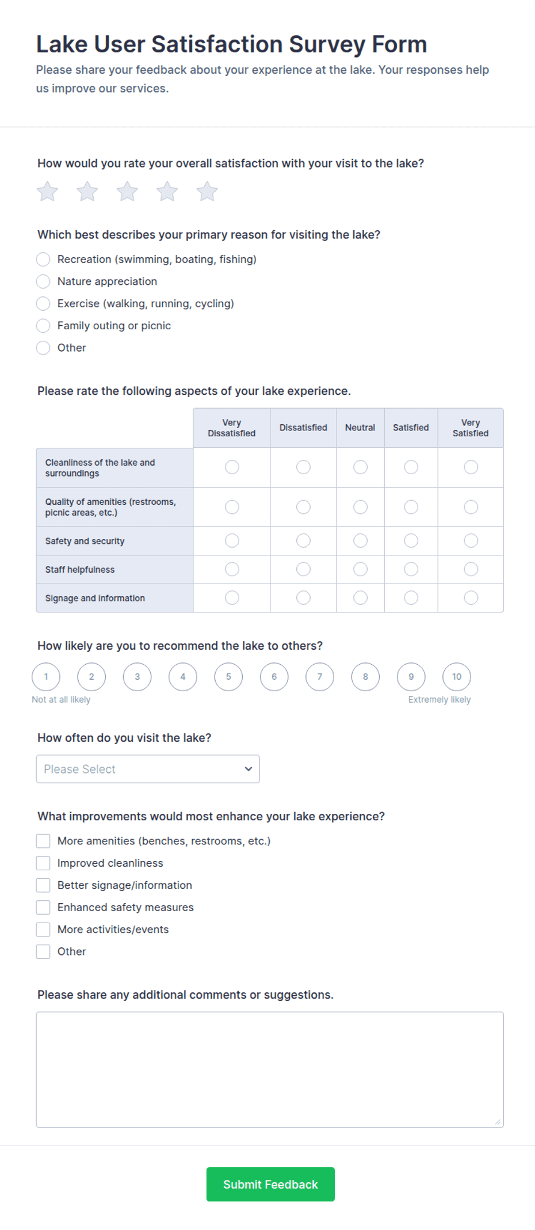Set Staff helpfulness to Dissatisfied
Viewport: 535px width, 1230px height.
[303, 569]
